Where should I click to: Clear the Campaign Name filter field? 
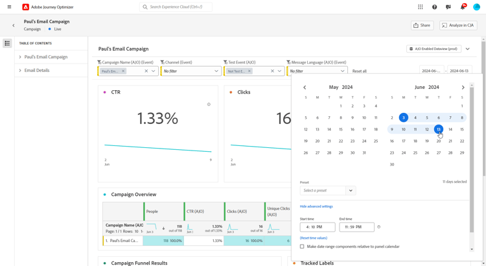click(146, 71)
